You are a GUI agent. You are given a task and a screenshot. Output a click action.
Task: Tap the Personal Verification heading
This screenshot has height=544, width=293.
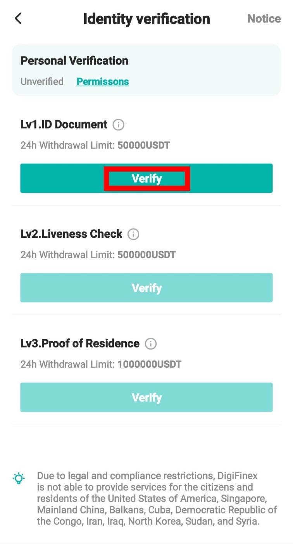tap(74, 61)
